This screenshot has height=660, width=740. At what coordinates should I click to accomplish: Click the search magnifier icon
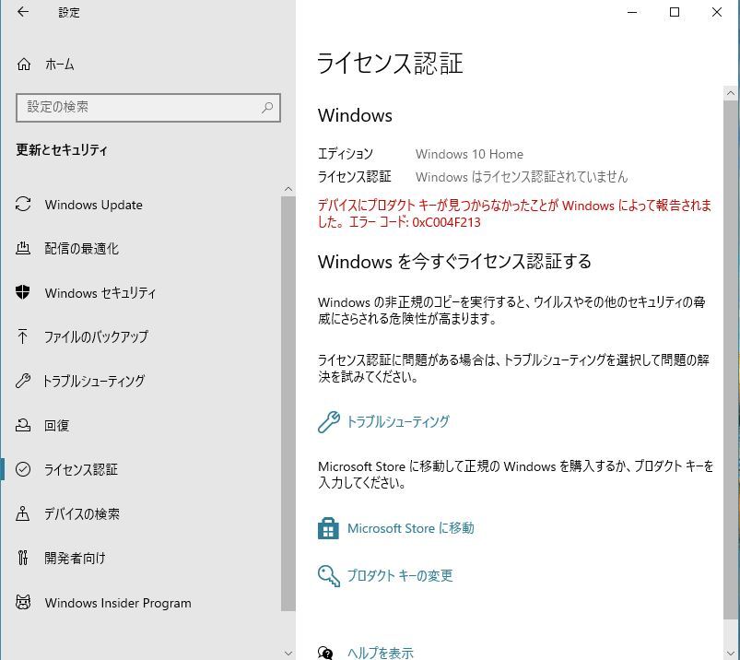[267, 108]
